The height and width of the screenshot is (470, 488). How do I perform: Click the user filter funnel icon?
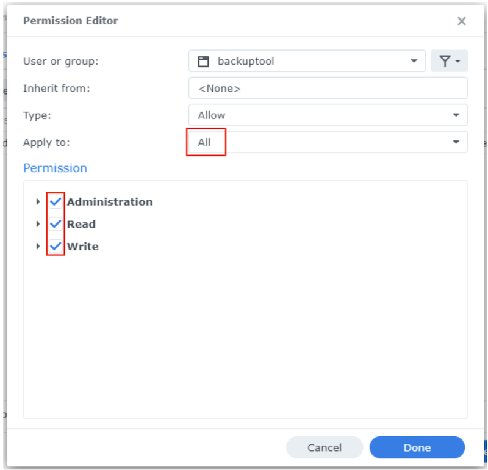pyautogui.click(x=445, y=61)
